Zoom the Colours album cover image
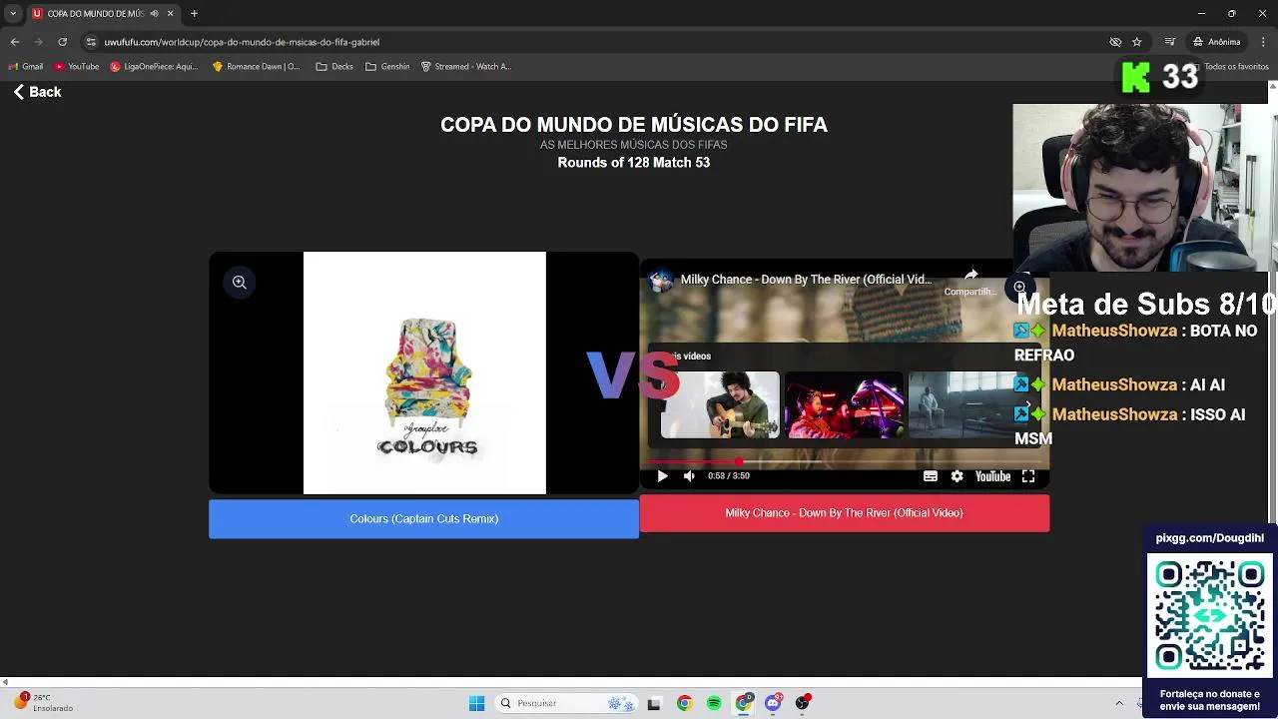This screenshot has height=719, width=1278. click(x=240, y=283)
